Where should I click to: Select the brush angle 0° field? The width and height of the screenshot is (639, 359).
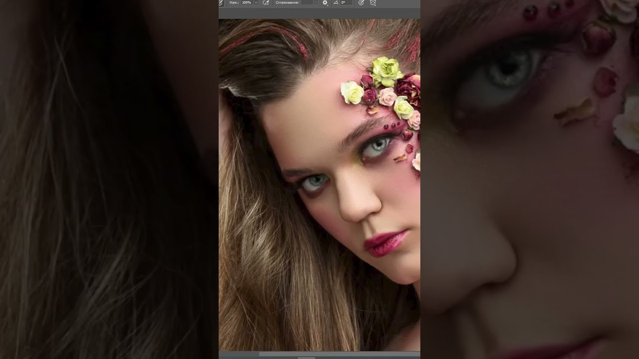(x=345, y=2)
